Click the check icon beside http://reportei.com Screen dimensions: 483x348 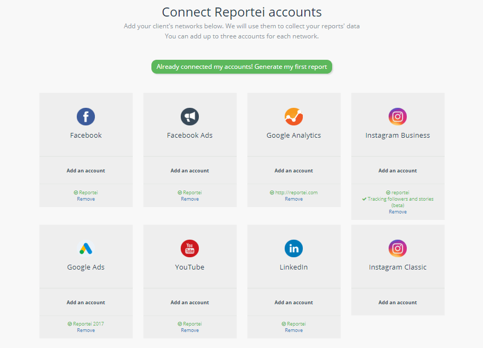(x=272, y=193)
